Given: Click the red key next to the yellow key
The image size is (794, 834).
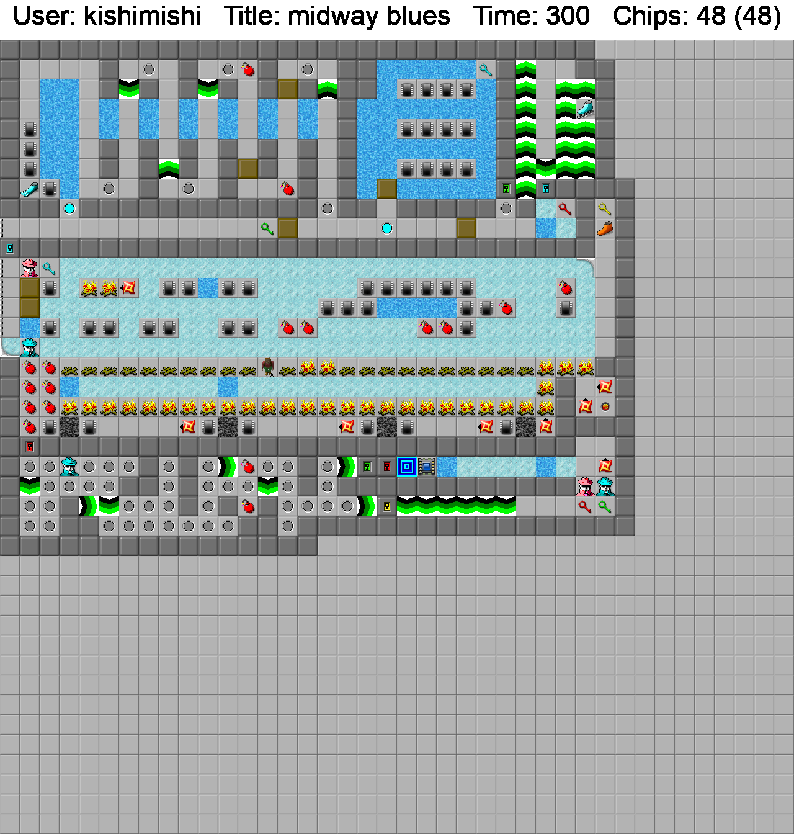Looking at the screenshot, I should pos(564,208).
